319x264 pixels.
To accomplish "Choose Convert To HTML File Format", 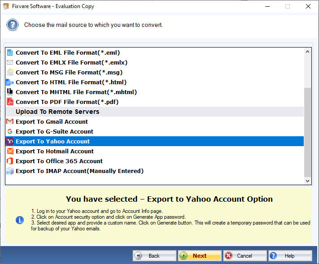I will click(x=155, y=82).
